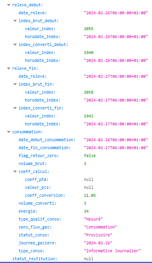Click the date_debut_consommation key

tap(47, 140)
